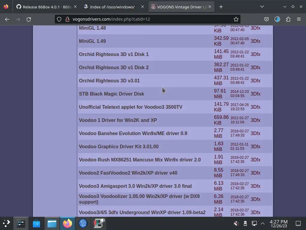Show desktop using the taskbar corner button
Viewport: 306px width, 230px height.
(298, 223)
